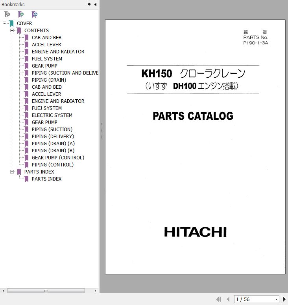The image size is (288, 305).
Task: Click the expand panel double-arrow icon
Action: point(89,4)
